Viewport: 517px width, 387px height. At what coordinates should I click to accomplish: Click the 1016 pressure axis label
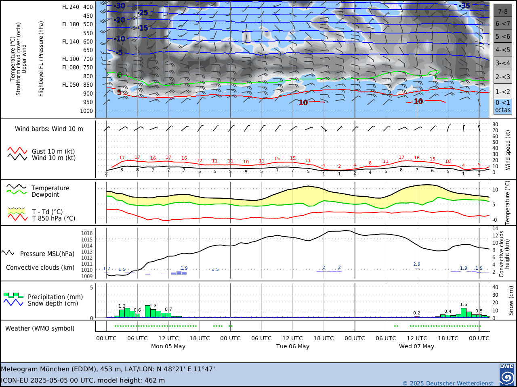point(87,233)
